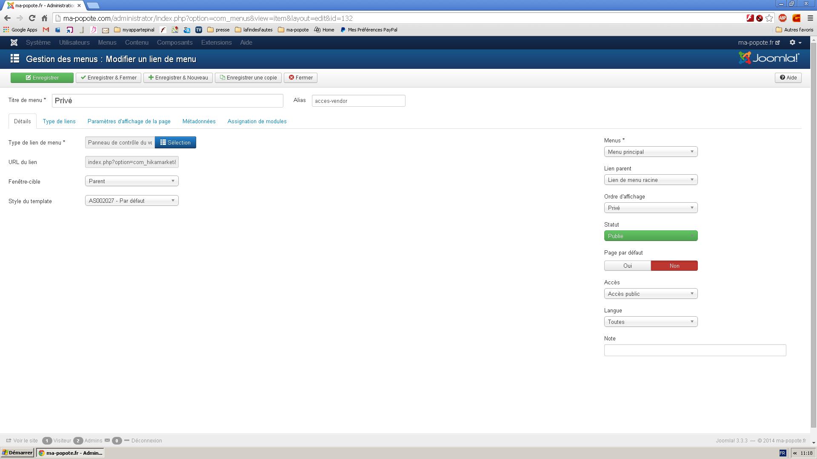The width and height of the screenshot is (817, 459).
Task: Open Gmail bookmark icon
Action: 46,30
